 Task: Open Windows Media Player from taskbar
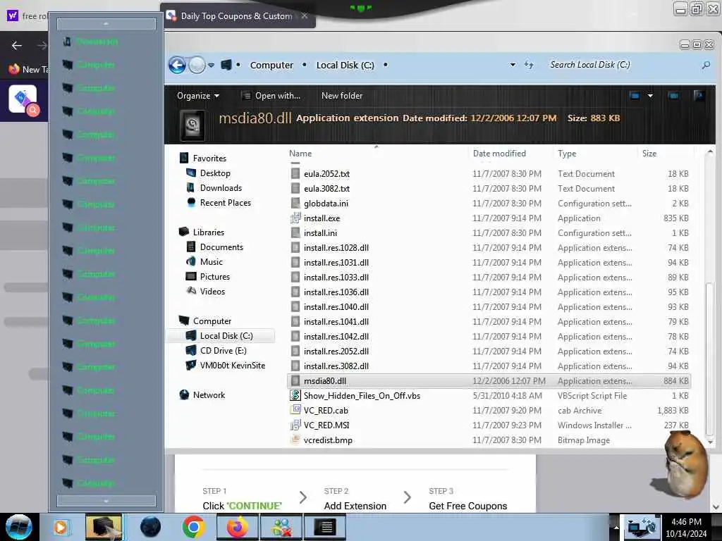(61, 527)
